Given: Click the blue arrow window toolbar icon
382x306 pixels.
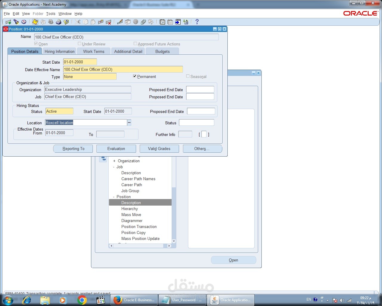Looking at the screenshot, I should (178, 22).
